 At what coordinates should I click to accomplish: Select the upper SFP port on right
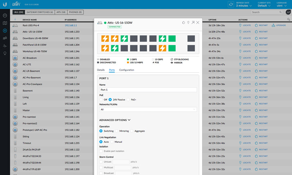191,38
